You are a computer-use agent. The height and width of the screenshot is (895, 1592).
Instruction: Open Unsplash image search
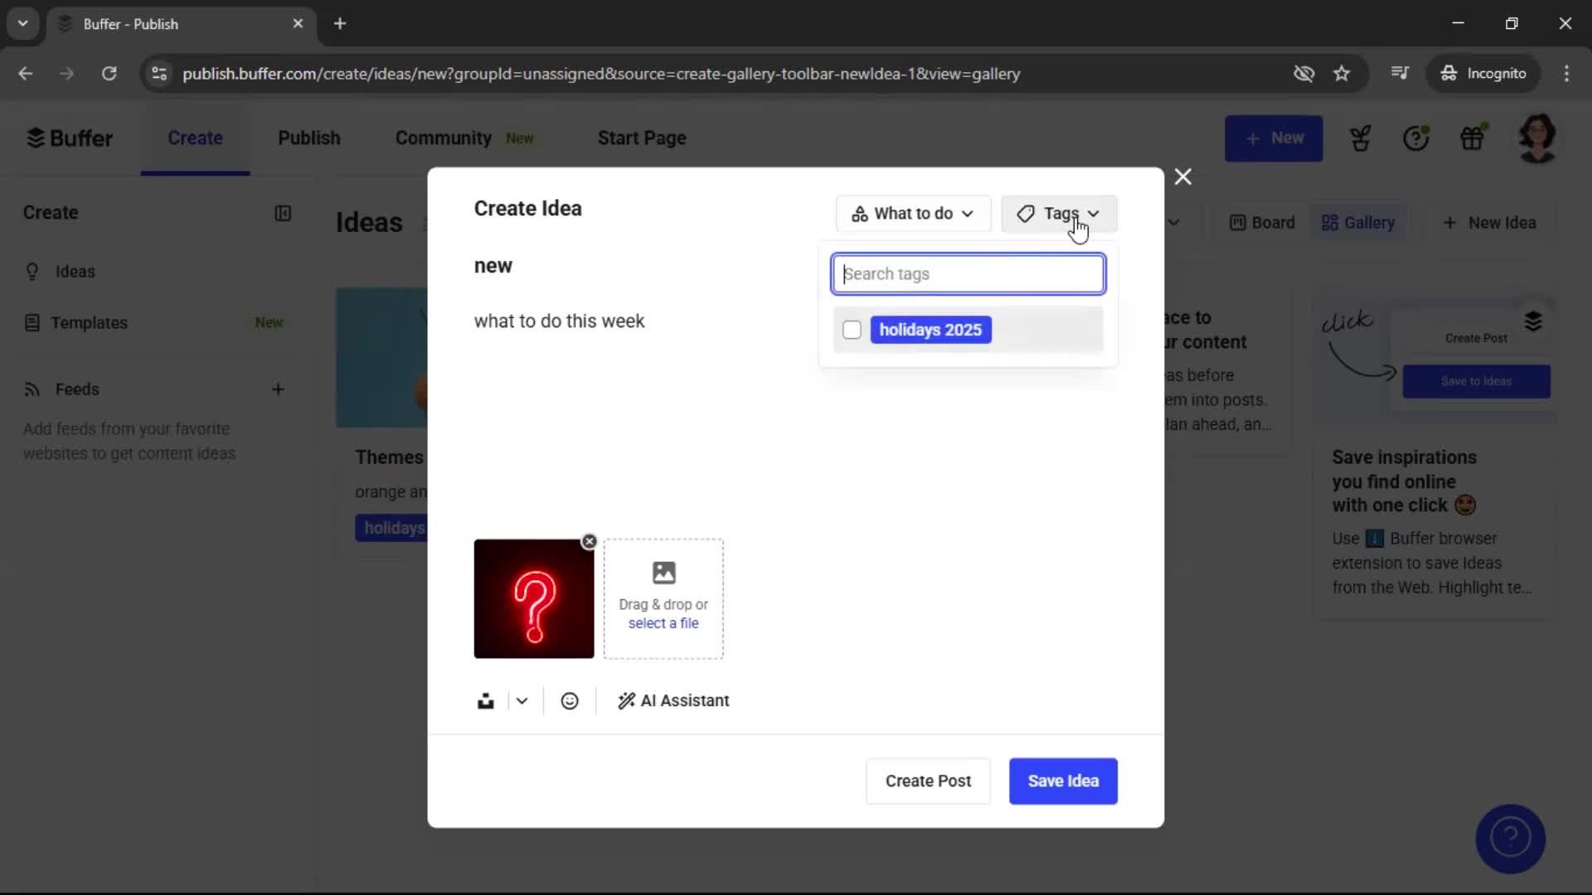tap(487, 700)
